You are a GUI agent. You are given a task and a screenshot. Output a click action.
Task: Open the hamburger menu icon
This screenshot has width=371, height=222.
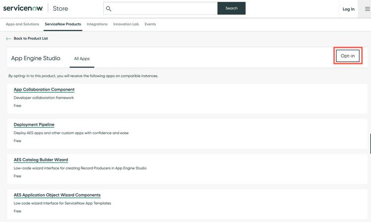(x=367, y=9)
